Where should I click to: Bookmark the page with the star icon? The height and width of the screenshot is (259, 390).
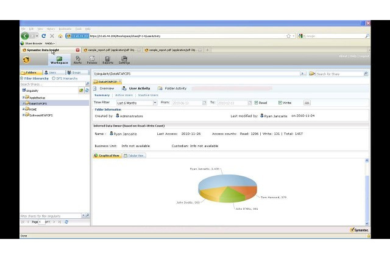[x=288, y=36]
